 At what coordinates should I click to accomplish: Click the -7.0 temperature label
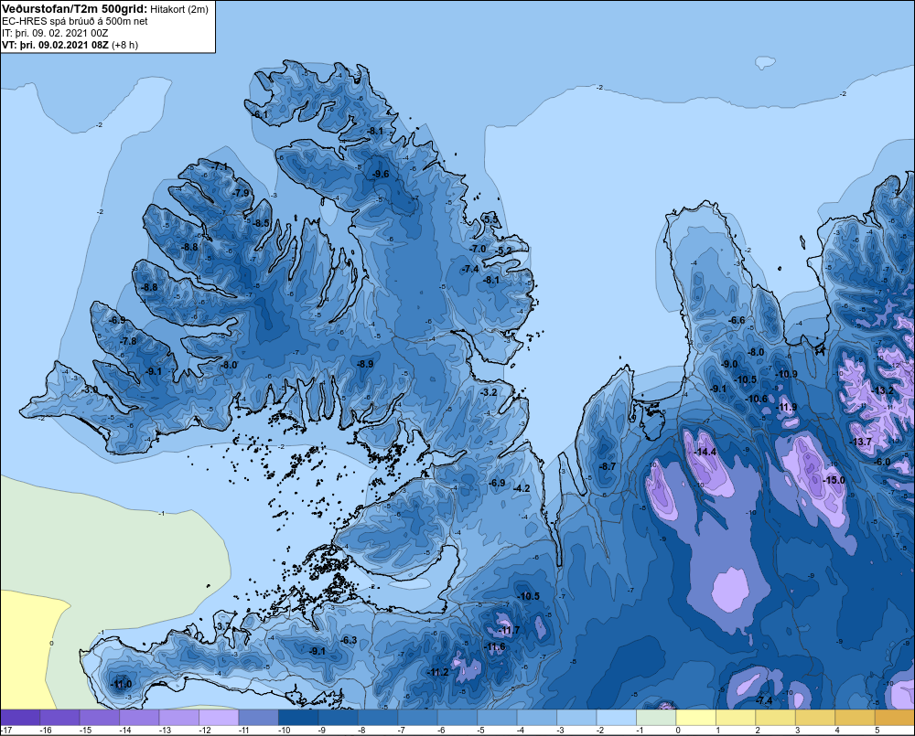point(478,249)
